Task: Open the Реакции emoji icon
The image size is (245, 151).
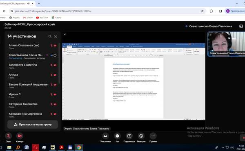Action: 141,136
